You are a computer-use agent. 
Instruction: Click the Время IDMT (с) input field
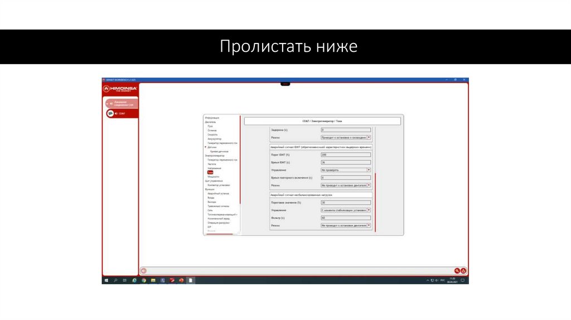[x=346, y=162]
